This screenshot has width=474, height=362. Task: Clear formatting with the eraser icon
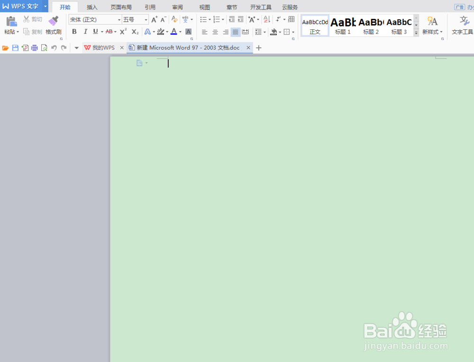tap(174, 19)
